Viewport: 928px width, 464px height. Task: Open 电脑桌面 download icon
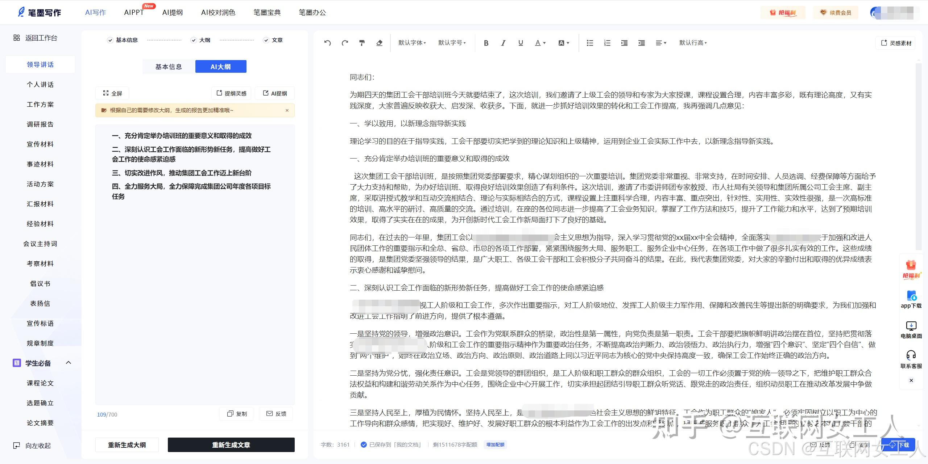point(911,329)
